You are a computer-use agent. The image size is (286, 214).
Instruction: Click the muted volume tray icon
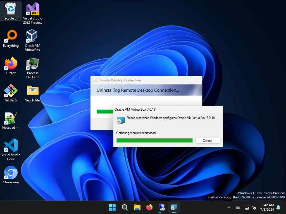coord(254,207)
